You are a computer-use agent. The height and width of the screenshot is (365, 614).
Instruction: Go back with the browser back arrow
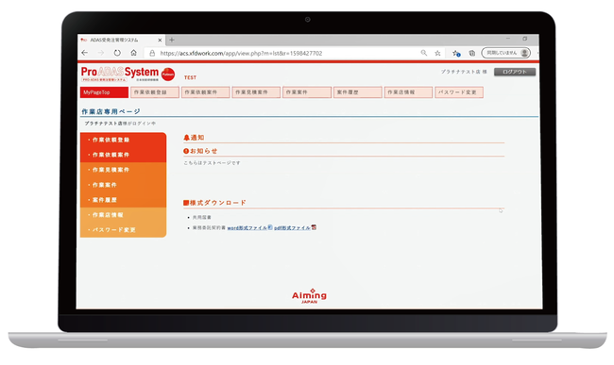click(85, 53)
